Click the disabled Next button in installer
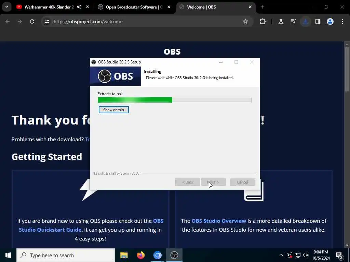350x262 pixels. [213, 182]
